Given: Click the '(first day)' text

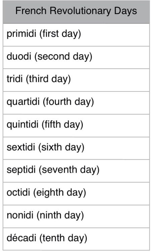Looking at the screenshot, I should [60, 34].
